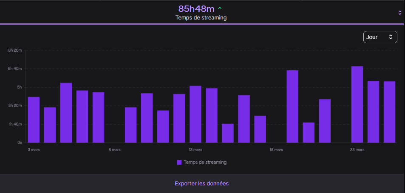Expand the metric selector chevron beside the title
The width and height of the screenshot is (405, 193).
coord(400,13)
